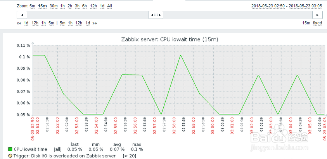Move forward 1d using the right navigation link
The image size is (327, 159).
coord(88,23)
